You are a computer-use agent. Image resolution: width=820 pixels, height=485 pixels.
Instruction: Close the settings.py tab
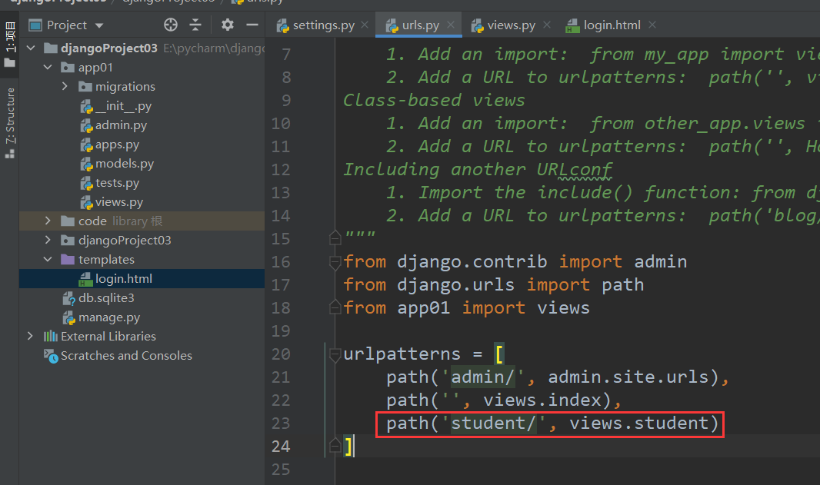pyautogui.click(x=365, y=25)
